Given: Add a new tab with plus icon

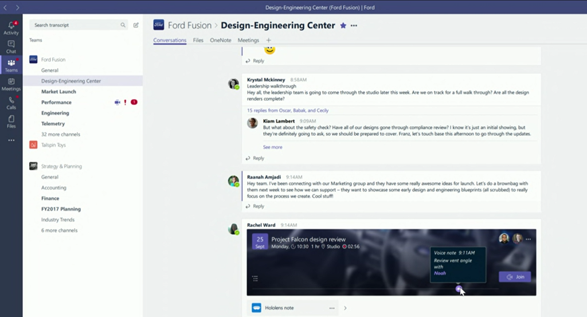Looking at the screenshot, I should click(x=268, y=40).
